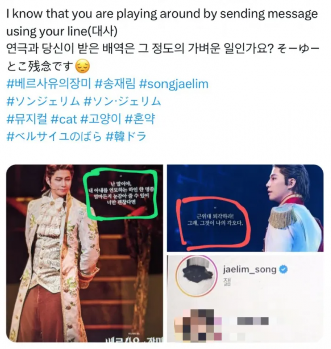This screenshot has width=331, height=349.
Task: Click the pensive emoji in tweet
Action: 83,66
